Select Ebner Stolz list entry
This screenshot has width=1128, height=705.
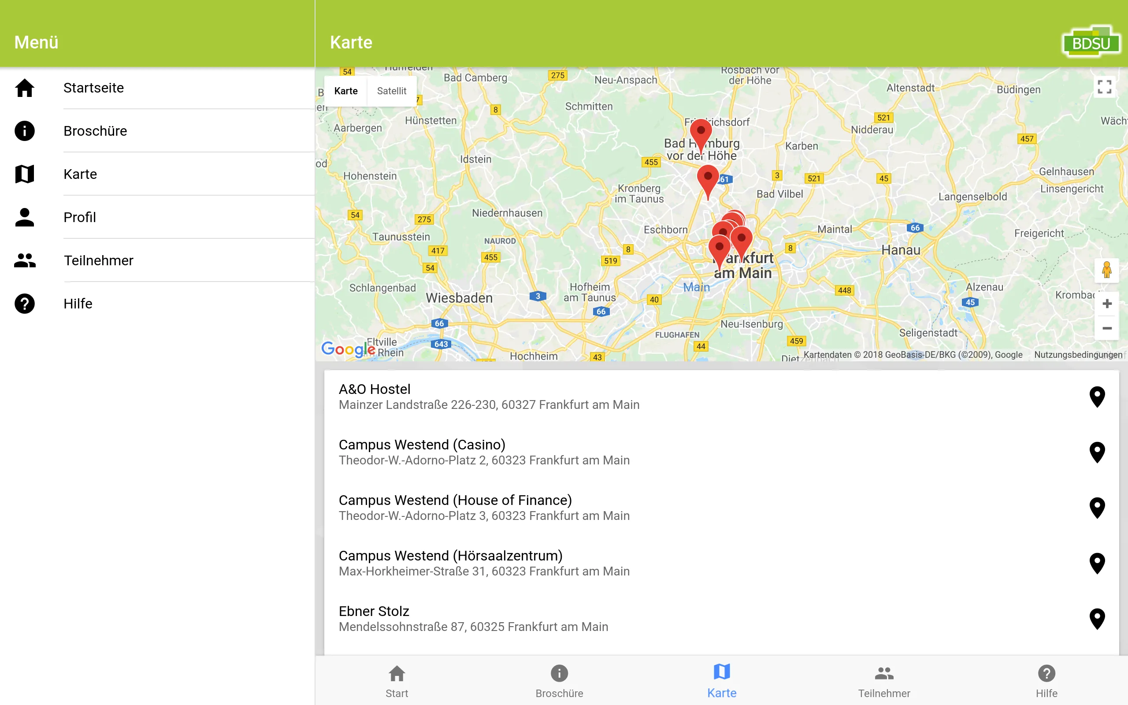coord(722,619)
